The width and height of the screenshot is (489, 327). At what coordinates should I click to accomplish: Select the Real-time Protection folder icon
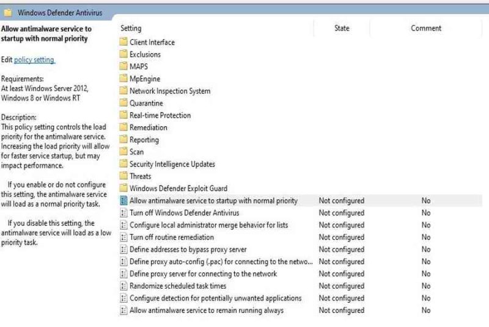123,115
